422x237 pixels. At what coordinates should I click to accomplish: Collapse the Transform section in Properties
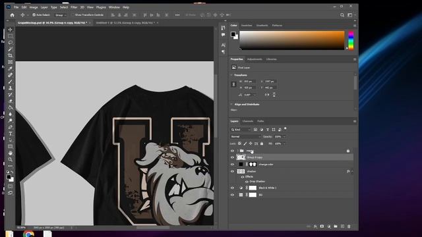[231, 75]
